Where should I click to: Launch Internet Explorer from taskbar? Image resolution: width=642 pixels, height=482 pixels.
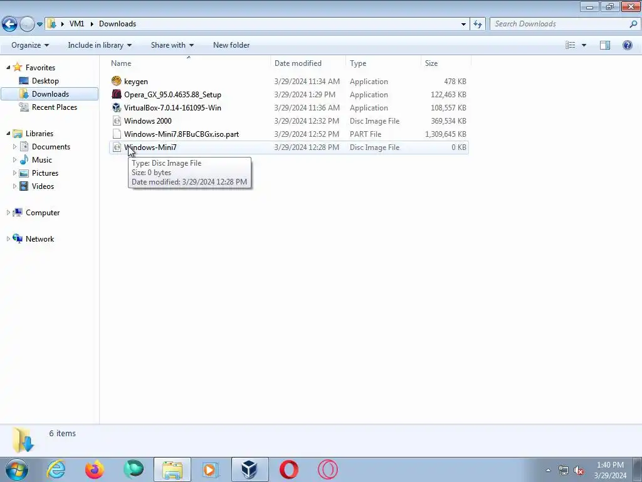point(56,469)
